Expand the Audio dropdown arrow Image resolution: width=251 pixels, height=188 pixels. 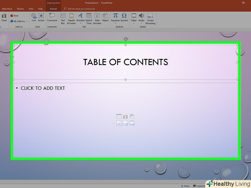pyautogui.click(x=141, y=23)
